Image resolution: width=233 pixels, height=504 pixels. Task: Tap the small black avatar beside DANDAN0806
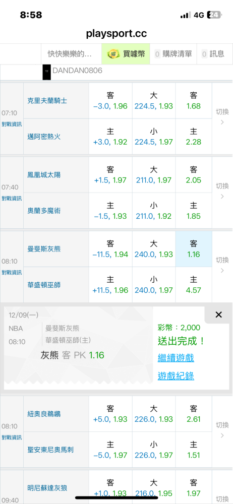(x=47, y=73)
